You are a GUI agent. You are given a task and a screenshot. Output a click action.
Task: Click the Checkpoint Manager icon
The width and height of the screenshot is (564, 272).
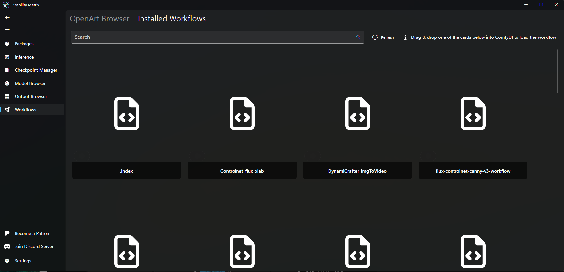pyautogui.click(x=7, y=70)
